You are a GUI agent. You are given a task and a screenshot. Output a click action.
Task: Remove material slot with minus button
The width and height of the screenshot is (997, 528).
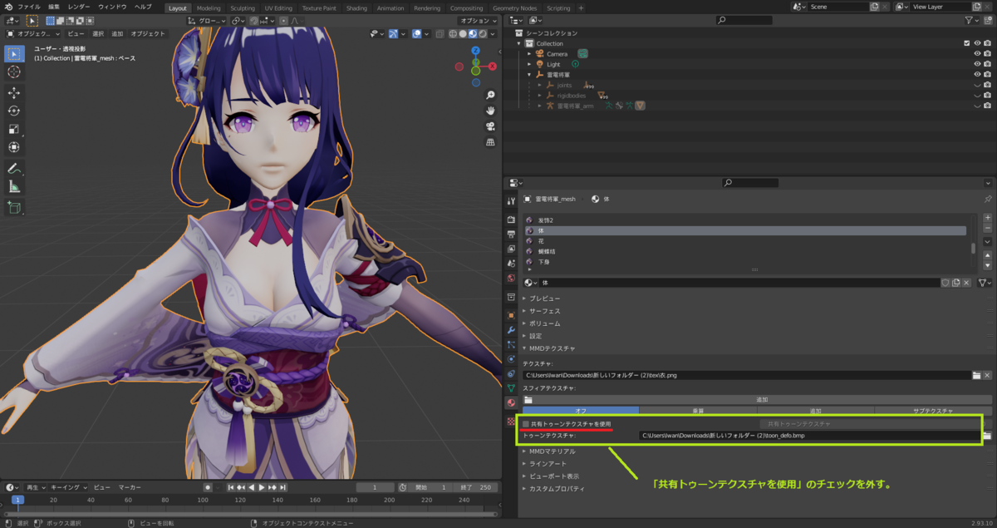tap(987, 228)
